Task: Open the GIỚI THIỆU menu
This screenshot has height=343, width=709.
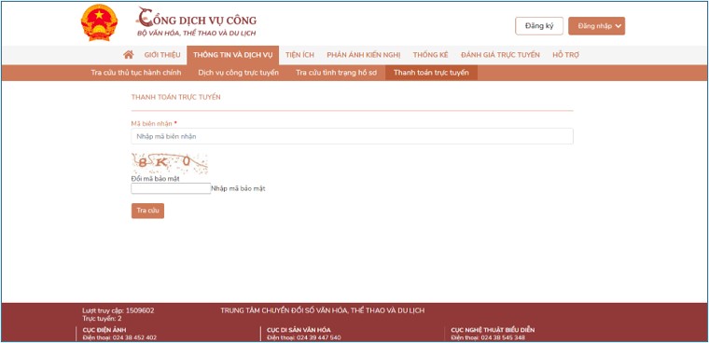Action: [162, 55]
